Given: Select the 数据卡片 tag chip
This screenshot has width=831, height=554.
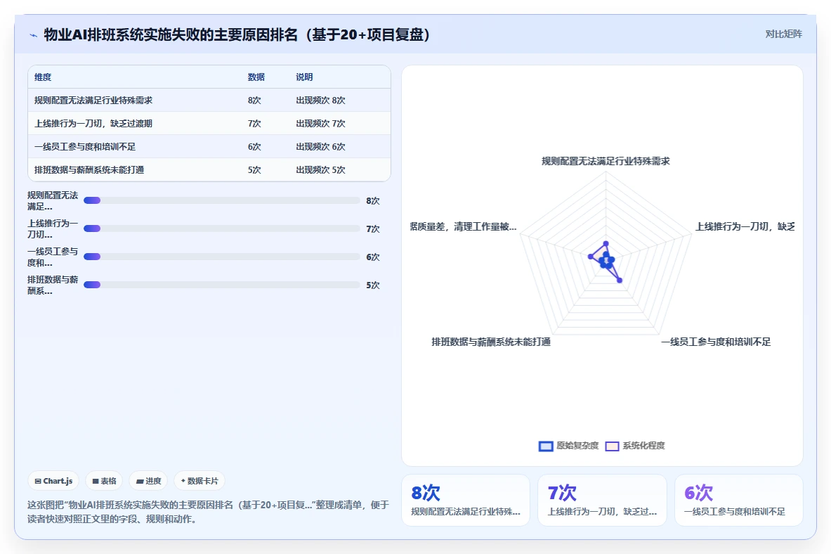Looking at the screenshot, I should (x=199, y=481).
